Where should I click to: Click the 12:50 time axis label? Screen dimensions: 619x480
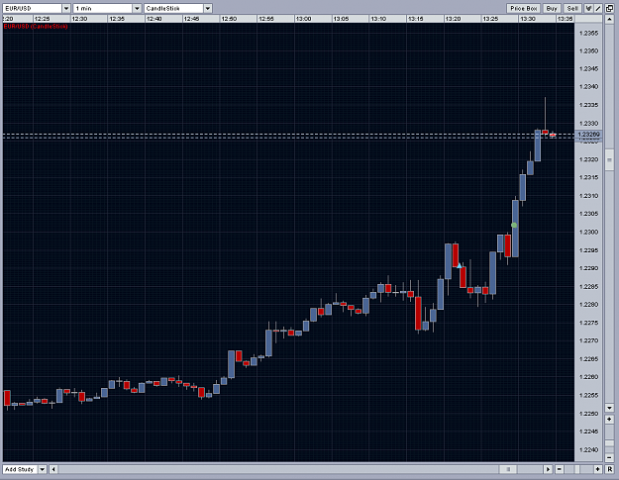[x=229, y=19]
